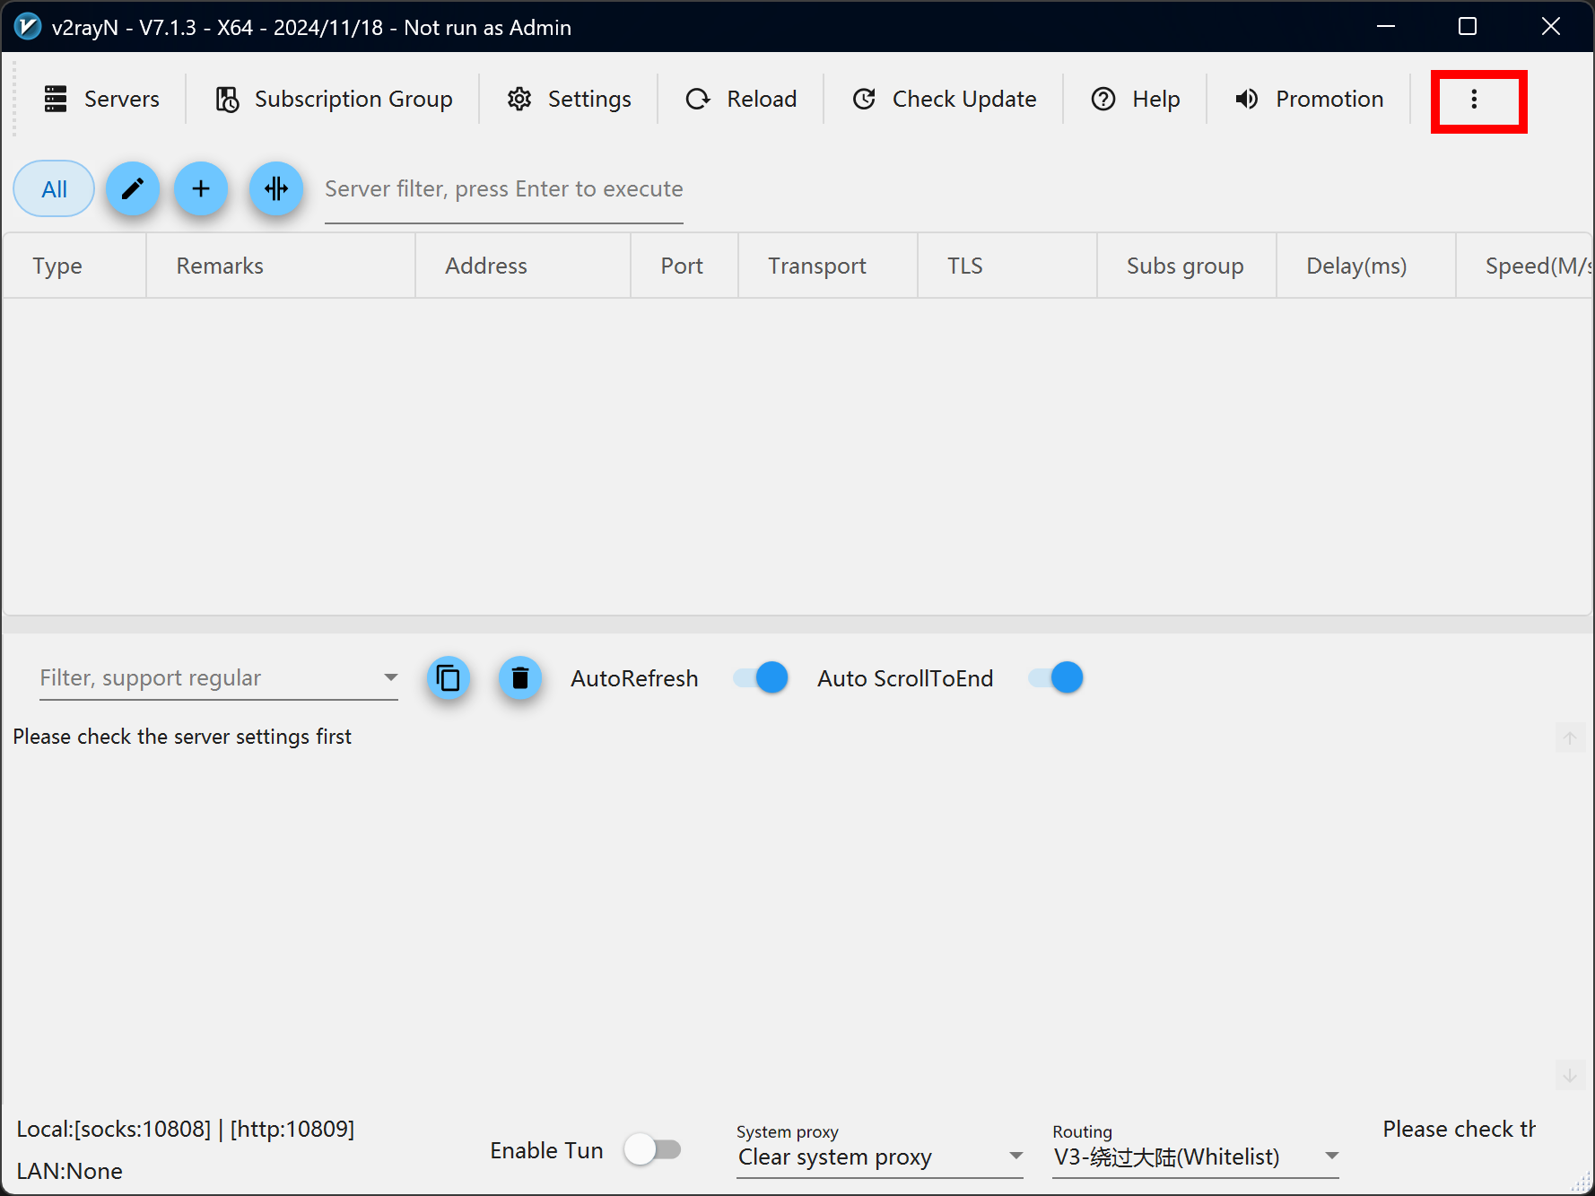This screenshot has height=1196, width=1595.
Task: Expand the log filter dropdown arrow
Action: coord(390,677)
